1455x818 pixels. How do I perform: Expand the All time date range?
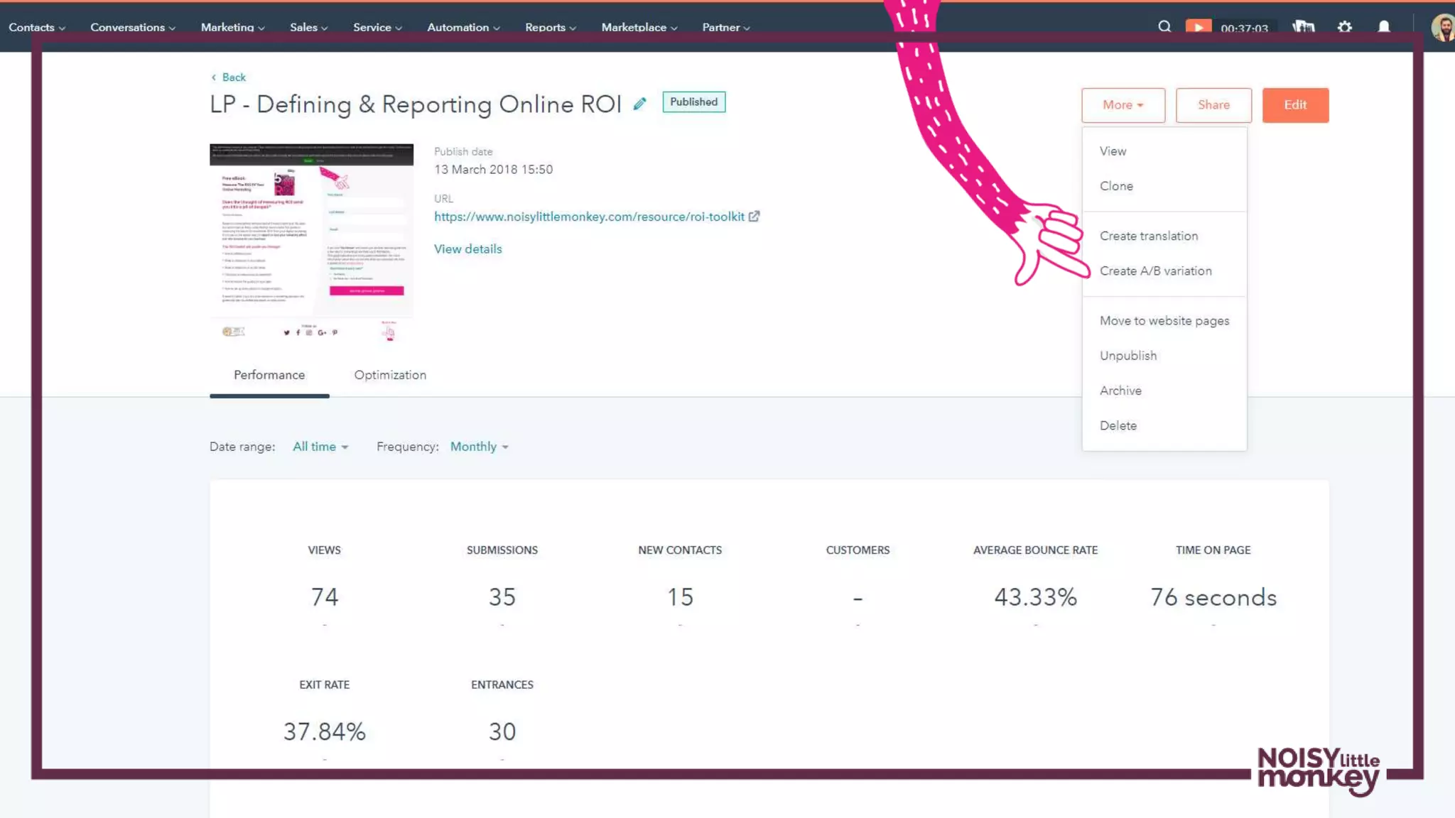[x=320, y=447]
